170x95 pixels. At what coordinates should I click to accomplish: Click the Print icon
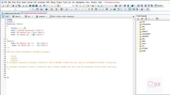pos(40,6)
